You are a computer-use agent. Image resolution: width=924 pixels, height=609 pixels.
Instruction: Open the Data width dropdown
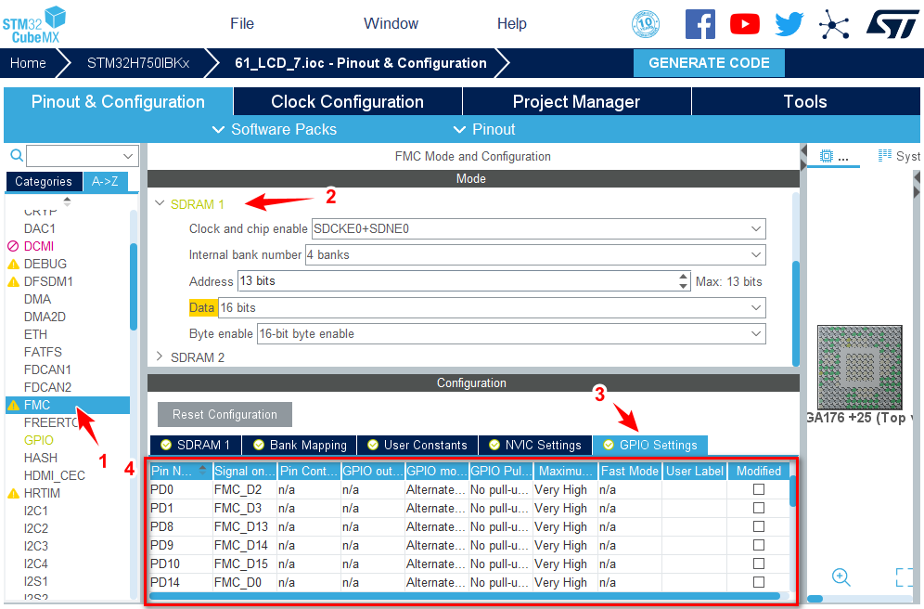(491, 307)
